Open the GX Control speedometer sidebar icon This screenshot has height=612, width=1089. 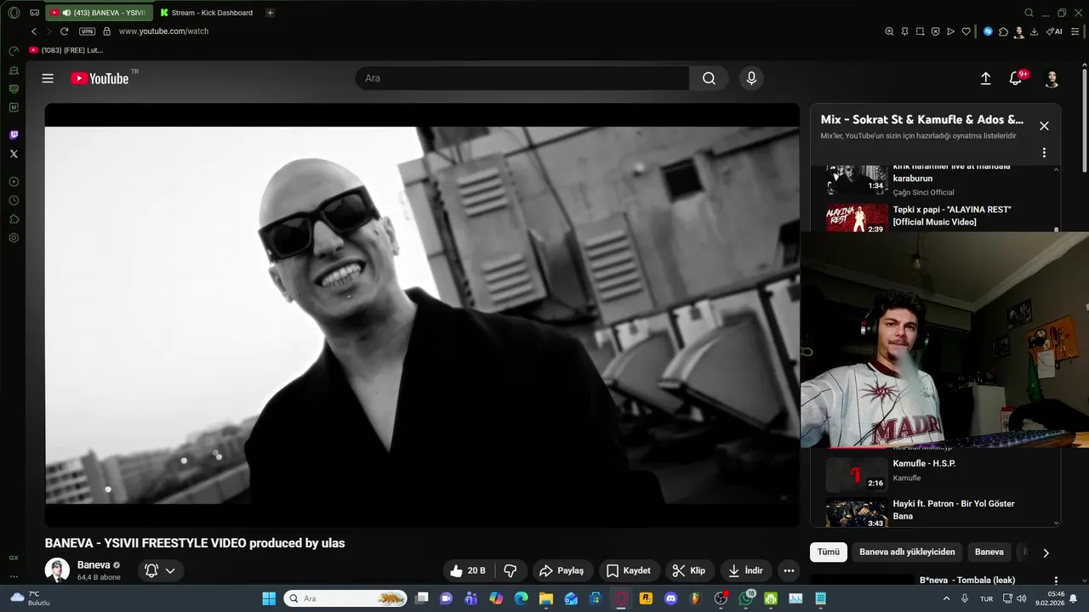14,52
